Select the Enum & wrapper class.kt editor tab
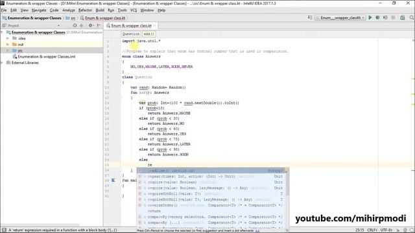This screenshot has height=233, width=415. pos(131,26)
